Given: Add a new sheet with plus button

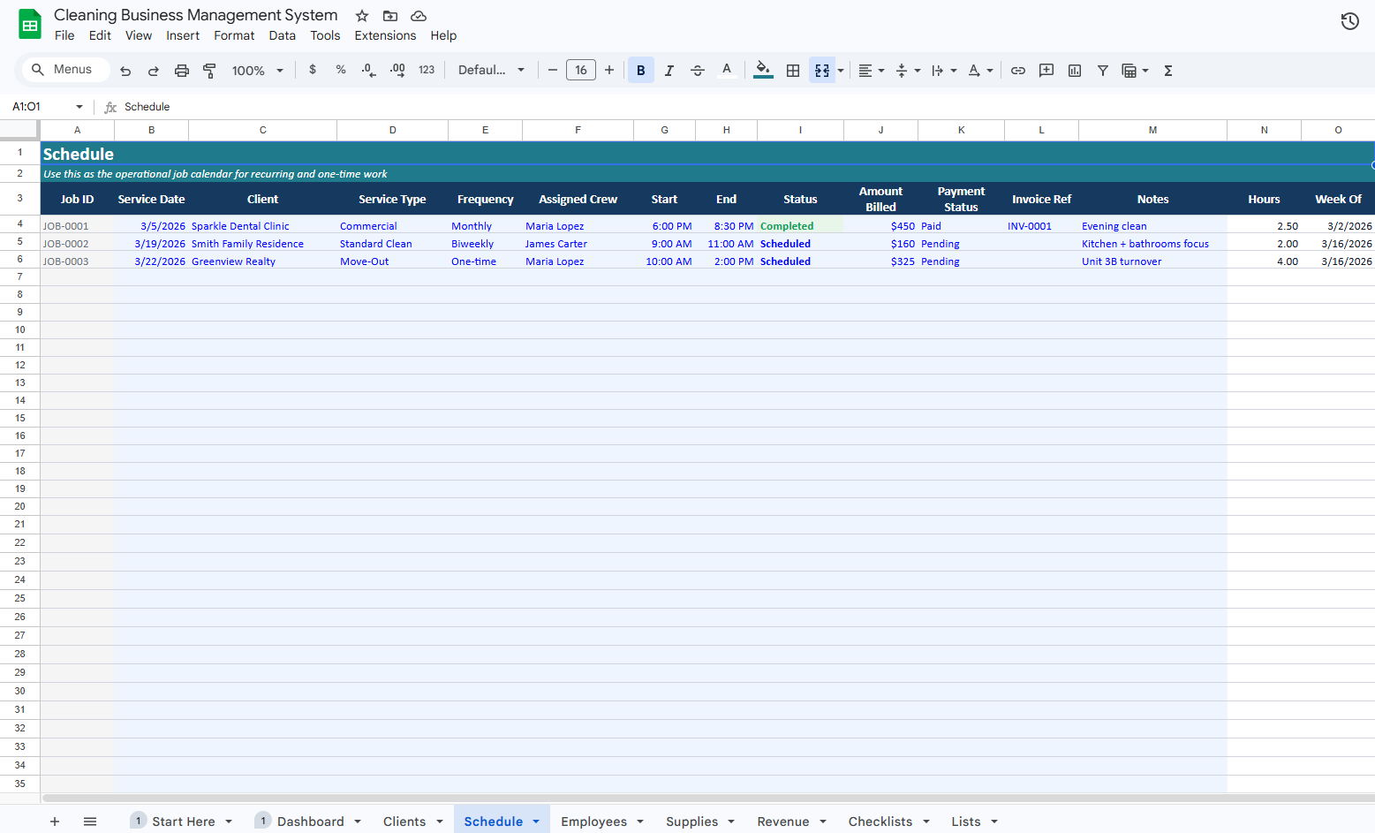Looking at the screenshot, I should [55, 822].
